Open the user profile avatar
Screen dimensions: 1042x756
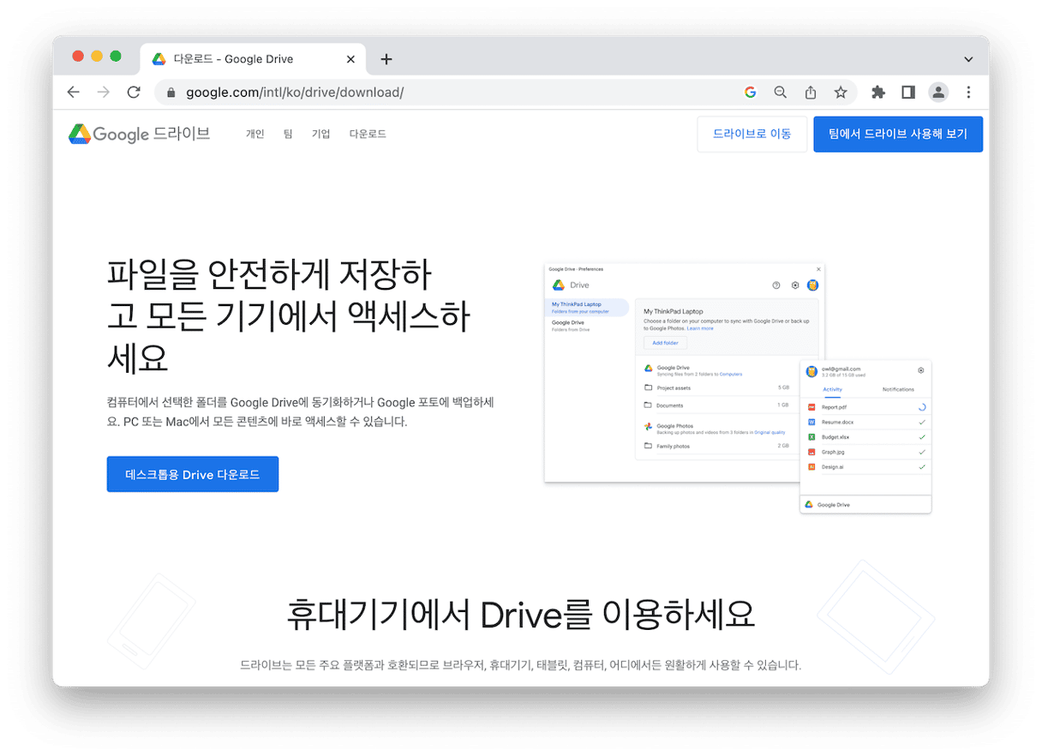(x=938, y=92)
